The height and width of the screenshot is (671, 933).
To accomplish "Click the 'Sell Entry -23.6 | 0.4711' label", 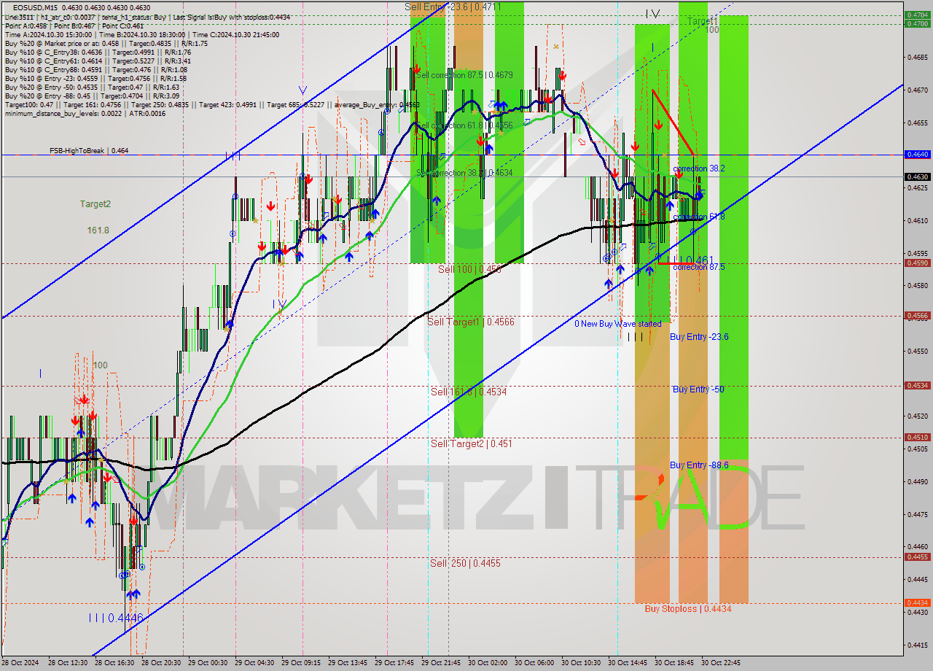I will click(x=453, y=7).
